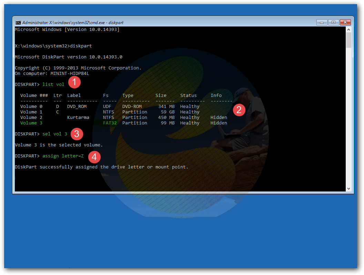This screenshot has height=275, width=364.
Task: Click the 'Label' column header
Action: tap(74, 95)
